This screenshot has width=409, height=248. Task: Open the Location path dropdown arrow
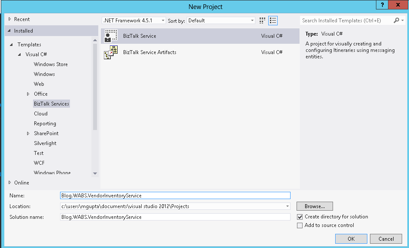288,206
